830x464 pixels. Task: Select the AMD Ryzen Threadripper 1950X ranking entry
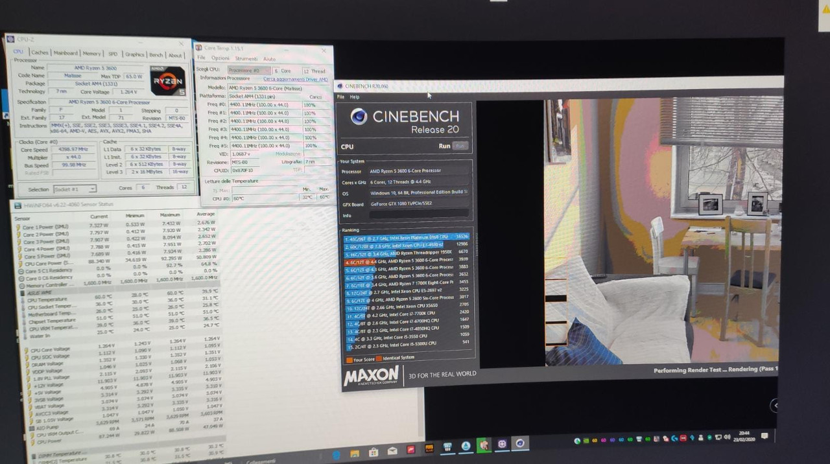406,253
